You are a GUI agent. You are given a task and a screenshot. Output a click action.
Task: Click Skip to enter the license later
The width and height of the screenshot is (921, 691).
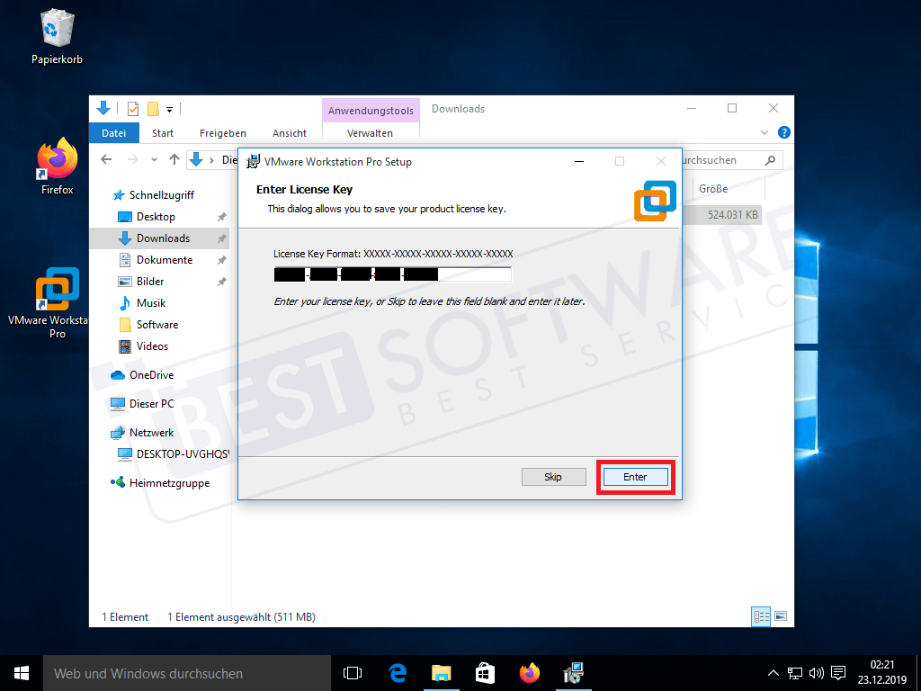point(553,477)
